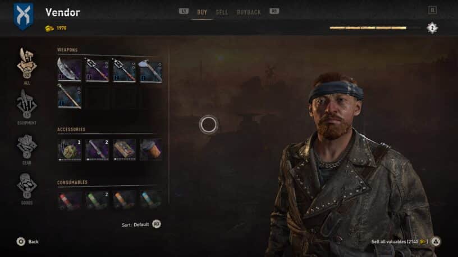Select the axe weapon with gray head
Screen dimensions: 458x257
coord(150,71)
